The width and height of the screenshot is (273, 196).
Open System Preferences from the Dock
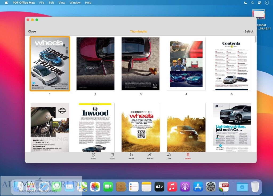[x=211, y=187]
